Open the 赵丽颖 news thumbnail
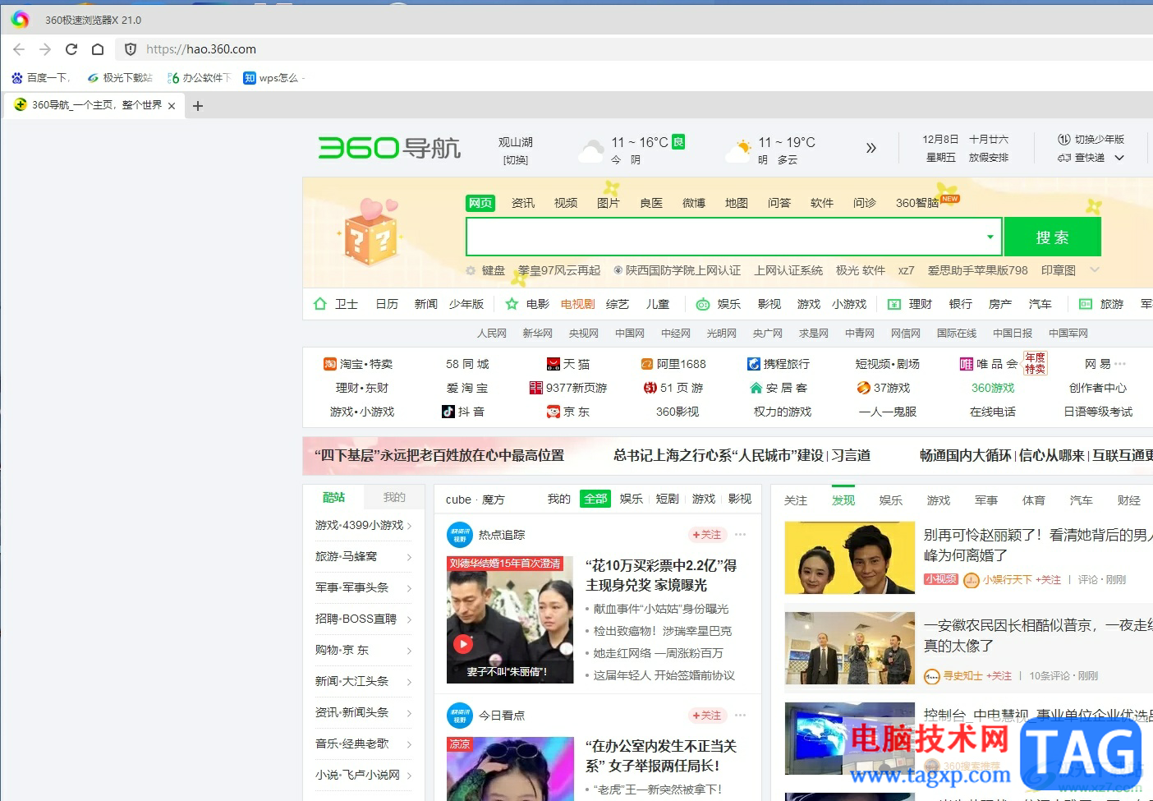Image resolution: width=1153 pixels, height=801 pixels. pos(850,558)
